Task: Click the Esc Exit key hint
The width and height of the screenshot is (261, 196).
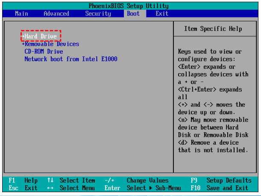Action: click(23, 188)
